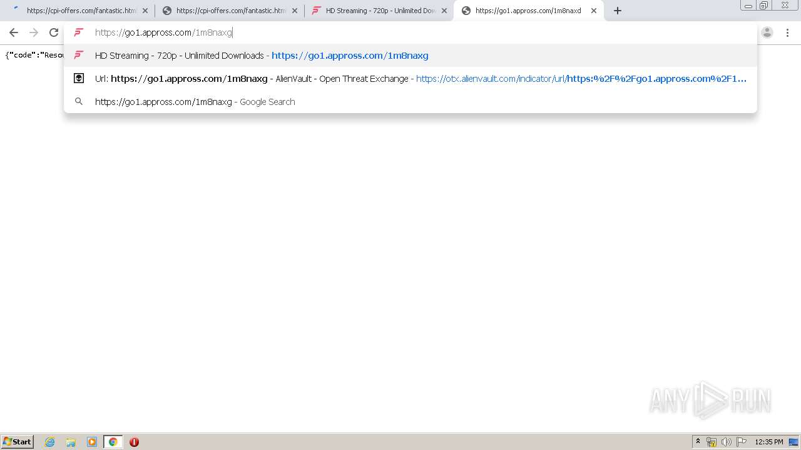Click the JSON code text on page
The width and height of the screenshot is (801, 450).
click(34, 55)
